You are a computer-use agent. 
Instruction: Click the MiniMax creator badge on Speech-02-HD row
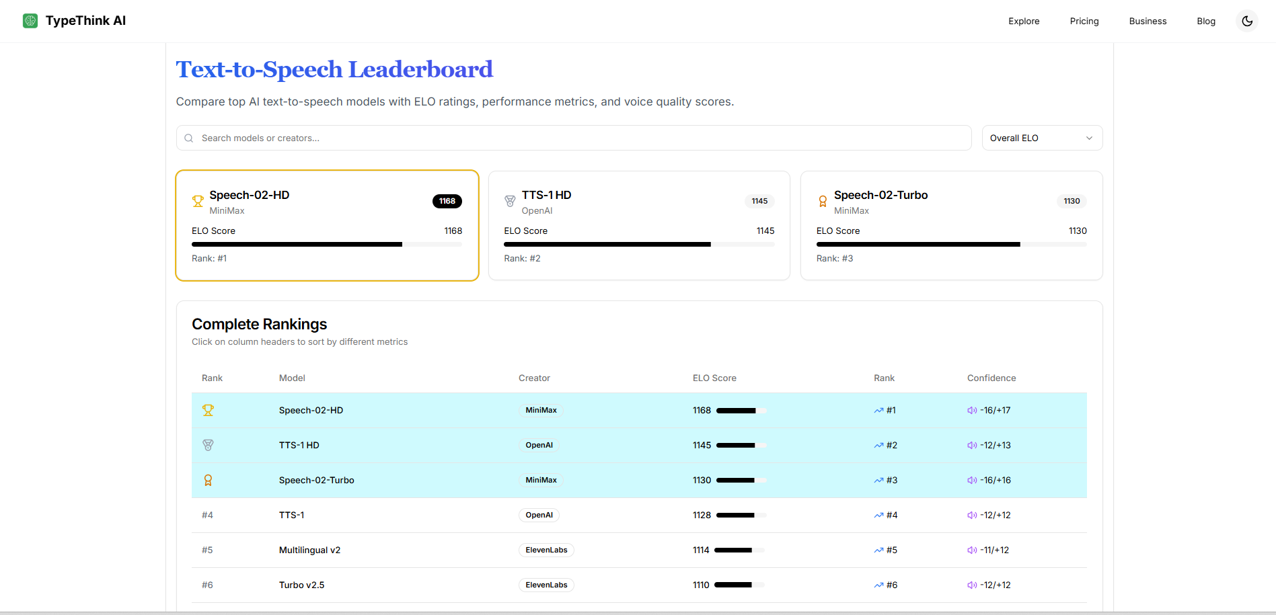pyautogui.click(x=541, y=410)
